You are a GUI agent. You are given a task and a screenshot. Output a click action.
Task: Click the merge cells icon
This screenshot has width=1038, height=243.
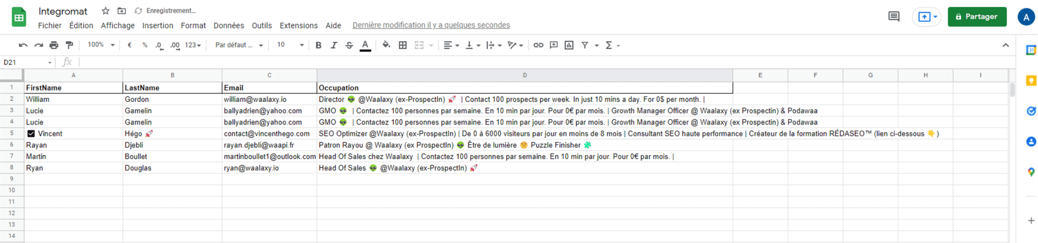(x=419, y=45)
